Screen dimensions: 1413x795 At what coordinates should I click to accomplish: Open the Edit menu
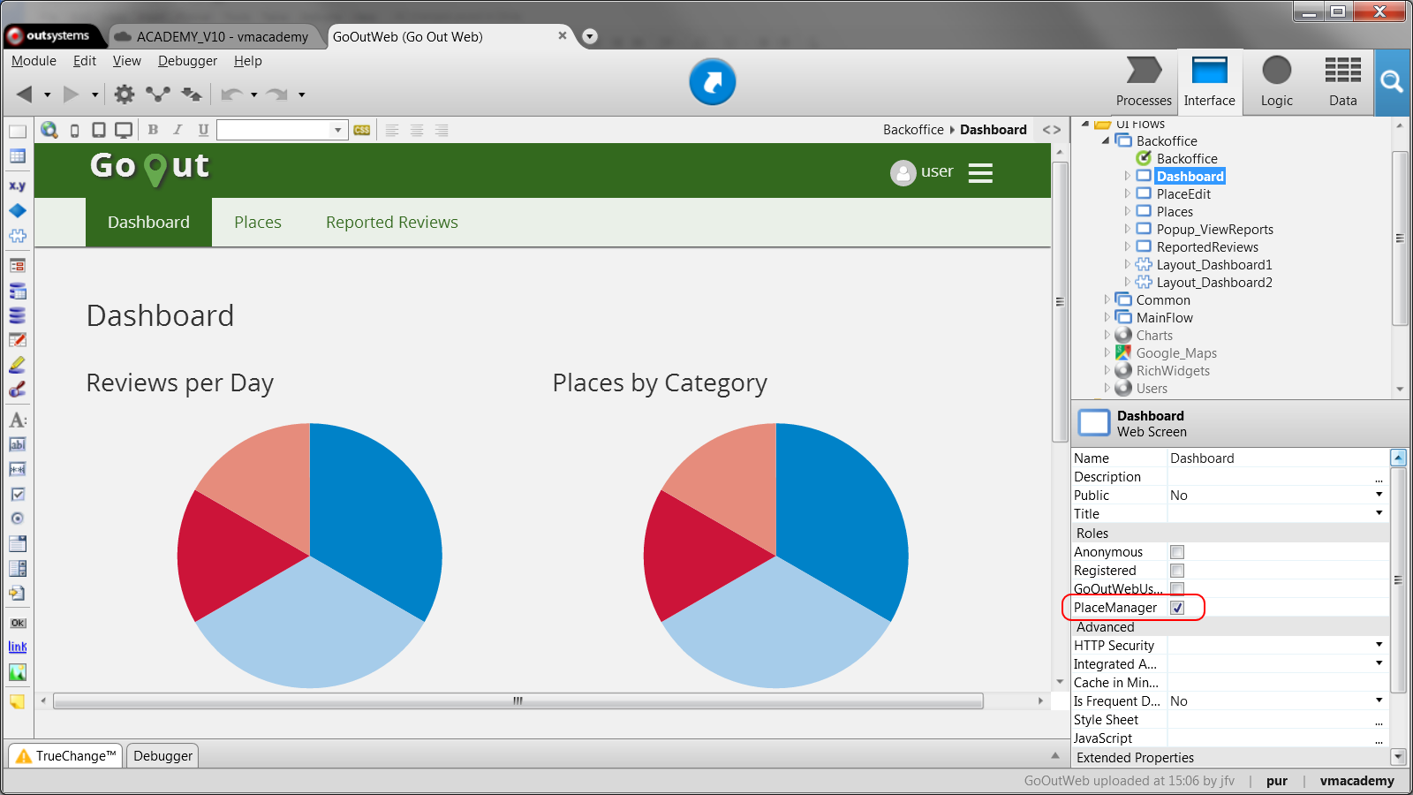tap(85, 61)
